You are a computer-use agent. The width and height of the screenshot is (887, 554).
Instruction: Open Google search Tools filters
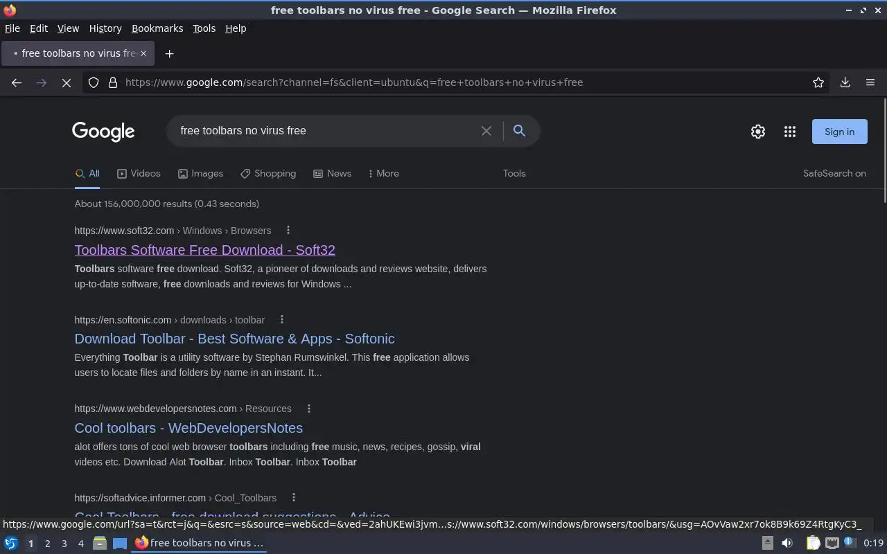tap(514, 174)
